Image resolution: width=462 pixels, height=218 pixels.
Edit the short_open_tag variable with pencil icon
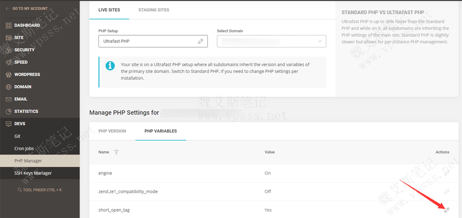pos(446,210)
